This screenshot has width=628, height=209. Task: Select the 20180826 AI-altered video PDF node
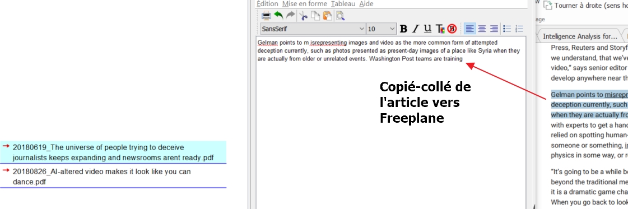coord(113,177)
